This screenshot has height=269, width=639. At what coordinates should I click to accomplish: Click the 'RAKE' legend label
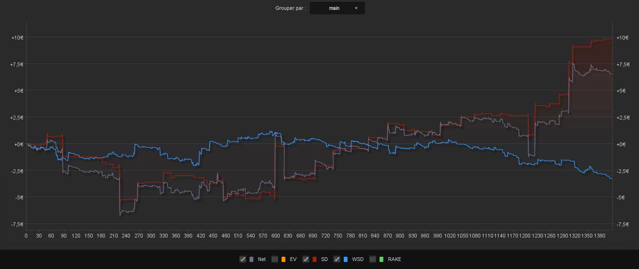point(395,259)
